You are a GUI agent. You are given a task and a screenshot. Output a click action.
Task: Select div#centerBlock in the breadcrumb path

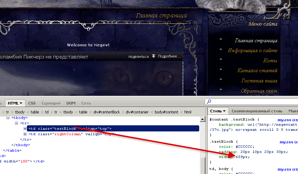[107, 112]
